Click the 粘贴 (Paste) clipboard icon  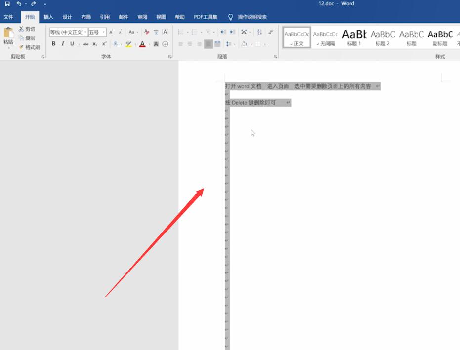point(8,33)
